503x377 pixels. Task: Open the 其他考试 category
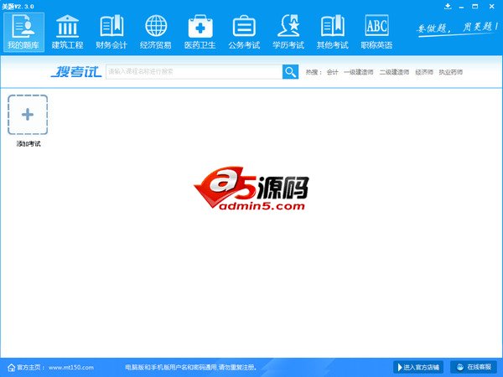click(333, 32)
